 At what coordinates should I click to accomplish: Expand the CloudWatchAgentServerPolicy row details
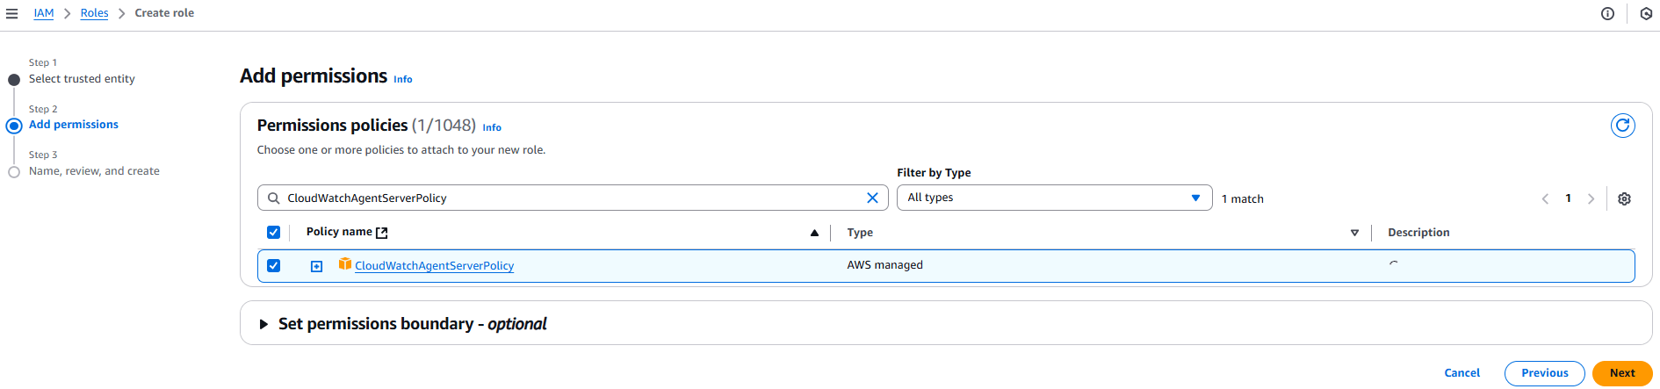pos(317,266)
